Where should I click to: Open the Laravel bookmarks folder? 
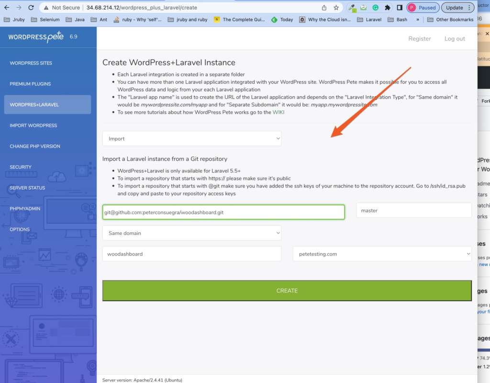370,20
